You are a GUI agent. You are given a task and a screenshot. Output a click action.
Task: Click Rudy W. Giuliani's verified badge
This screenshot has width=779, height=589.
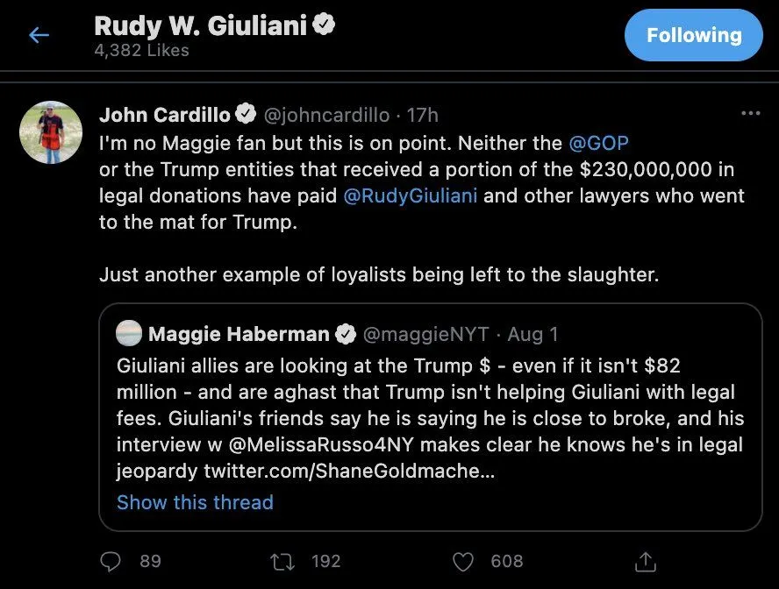coord(323,26)
